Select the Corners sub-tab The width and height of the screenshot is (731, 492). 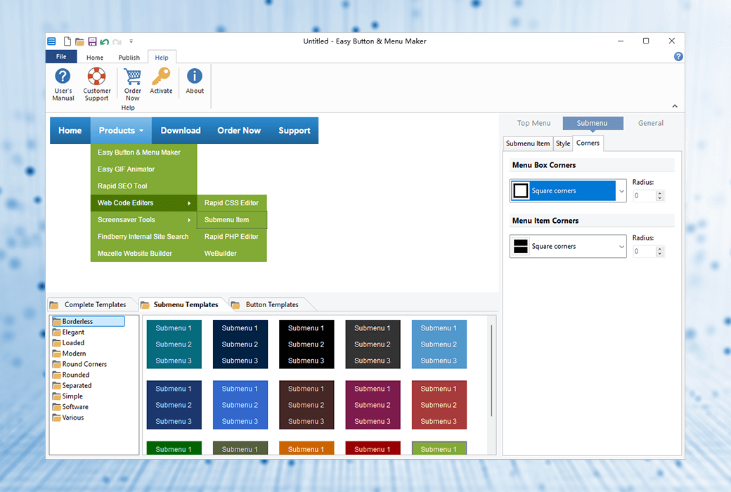(588, 143)
